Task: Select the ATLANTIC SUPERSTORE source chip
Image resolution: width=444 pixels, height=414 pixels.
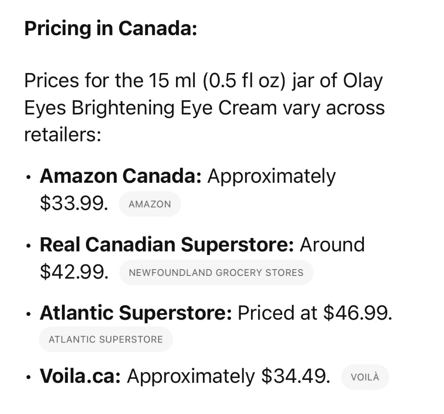Action: [106, 339]
